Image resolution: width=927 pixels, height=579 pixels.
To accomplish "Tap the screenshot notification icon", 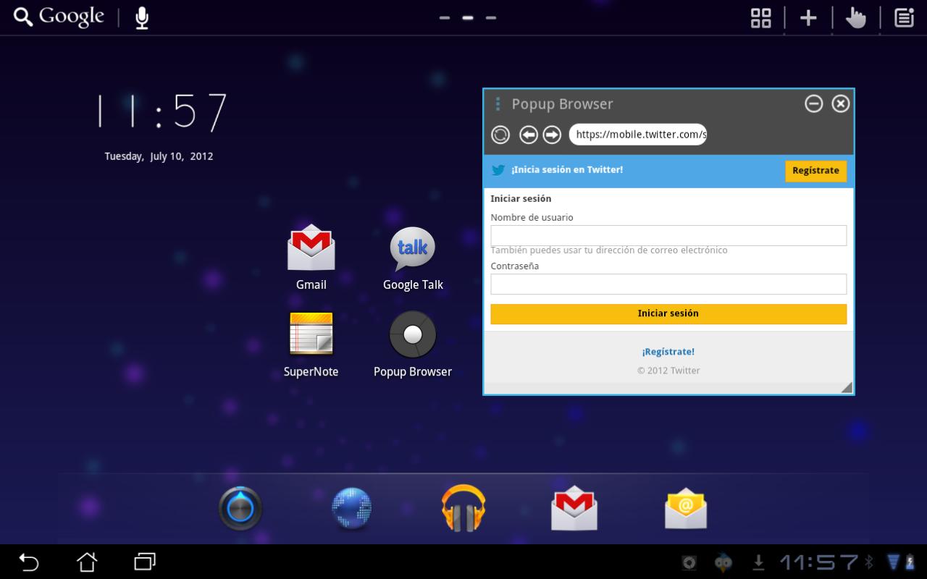I will 689,562.
